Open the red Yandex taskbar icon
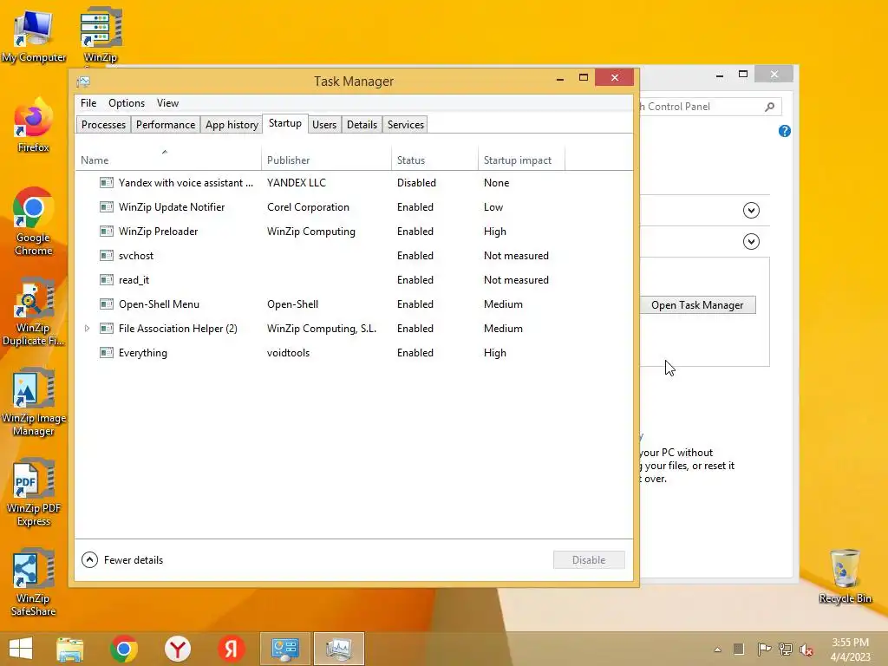Viewport: 888px width, 666px height. tap(231, 649)
